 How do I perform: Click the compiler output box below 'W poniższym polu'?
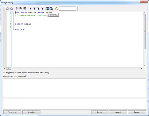pos(74,88)
